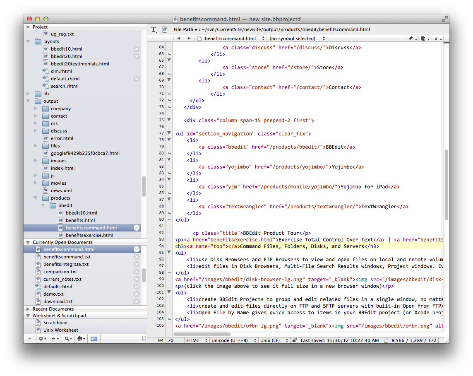Open the marker pen popup in navigation bar
The width and height of the screenshot is (473, 376).
pos(412,39)
